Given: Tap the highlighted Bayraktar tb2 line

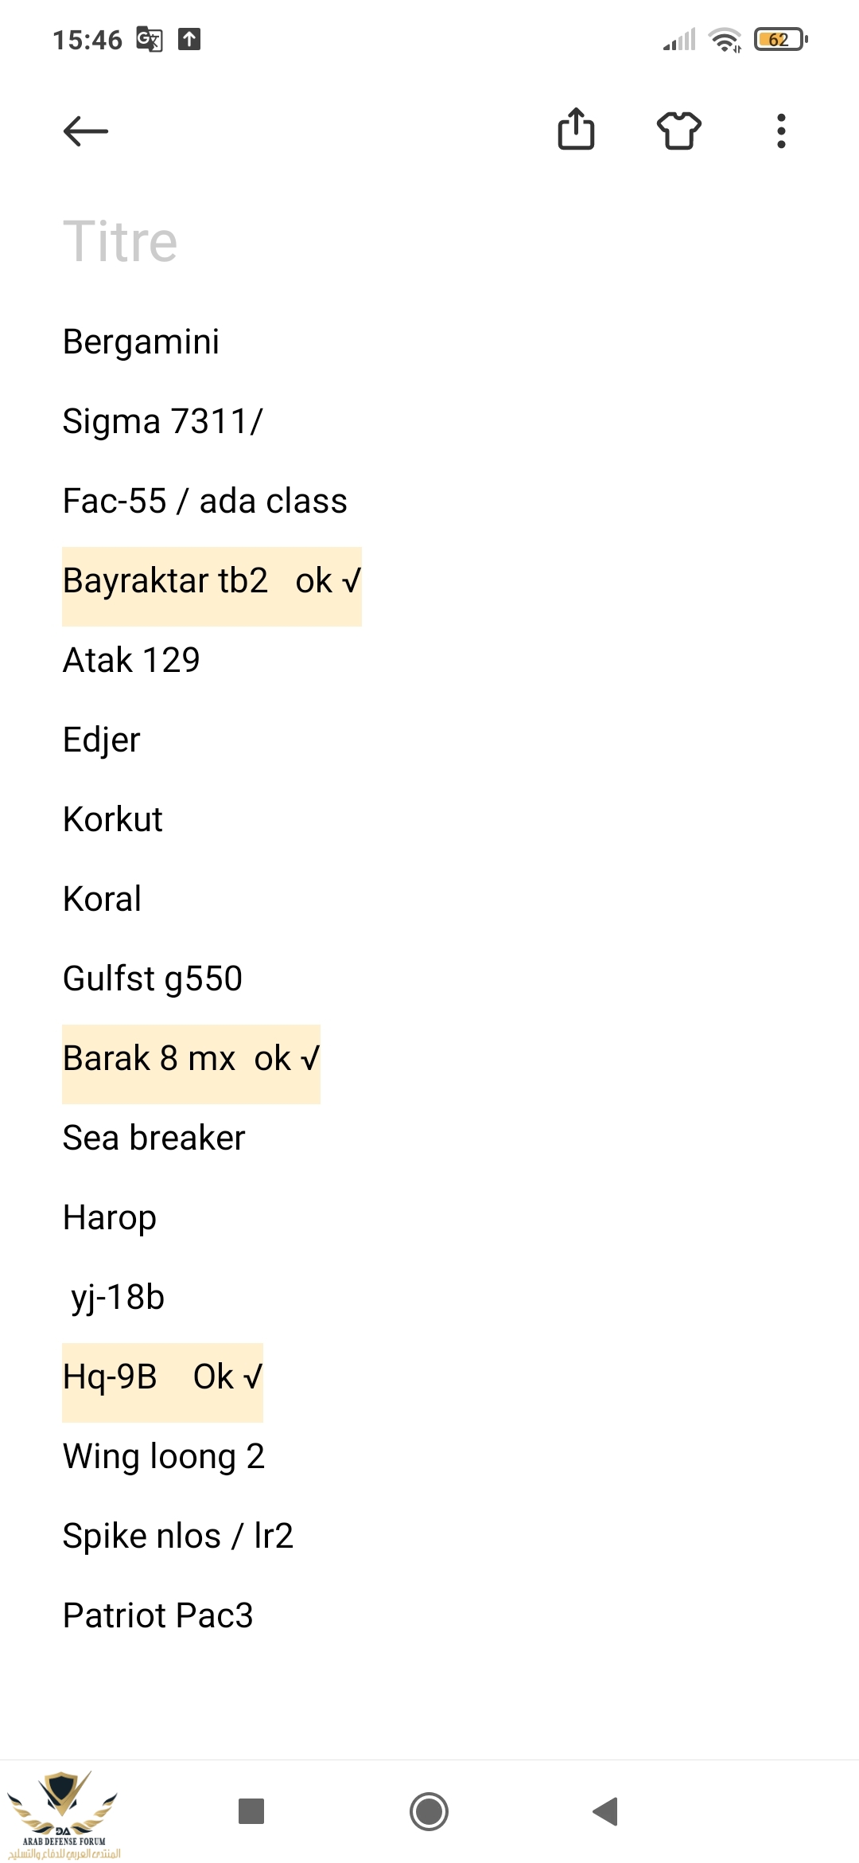Looking at the screenshot, I should point(212,581).
